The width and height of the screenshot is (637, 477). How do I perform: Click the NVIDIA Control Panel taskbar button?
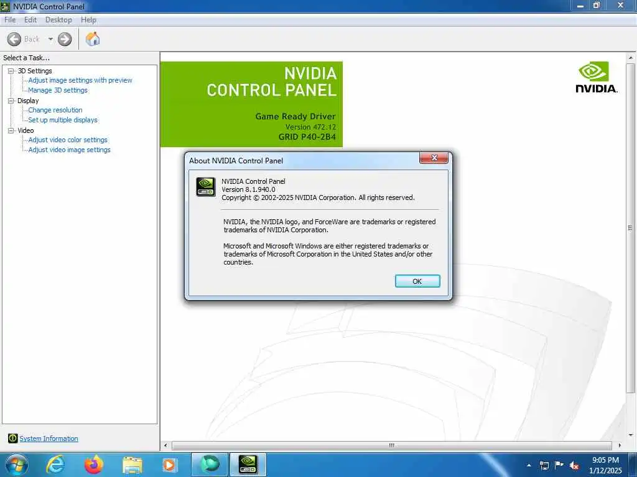(x=248, y=465)
